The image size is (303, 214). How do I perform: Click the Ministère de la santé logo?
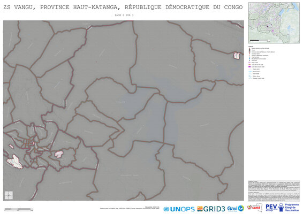pos(255,208)
